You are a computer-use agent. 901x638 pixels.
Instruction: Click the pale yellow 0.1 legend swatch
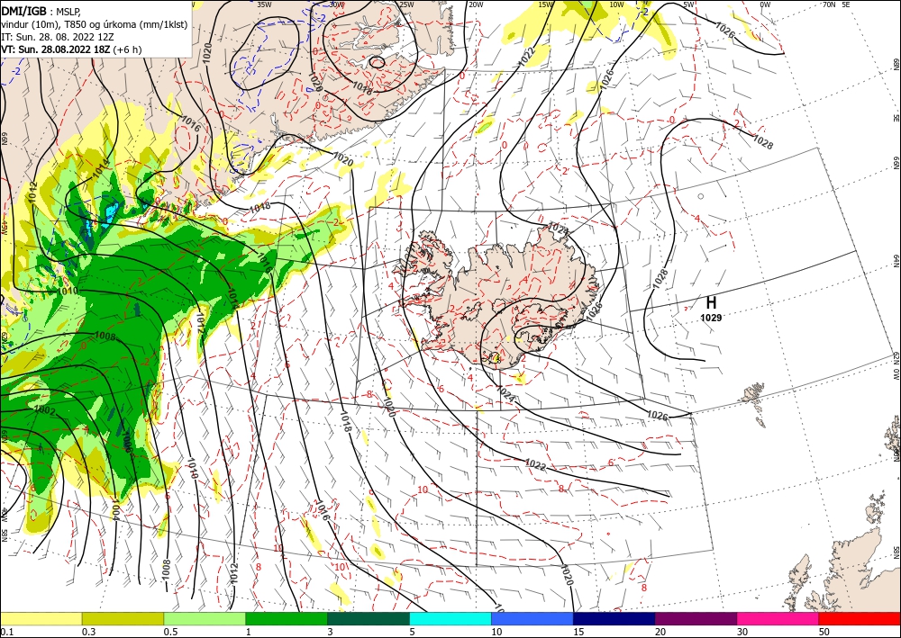41,619
